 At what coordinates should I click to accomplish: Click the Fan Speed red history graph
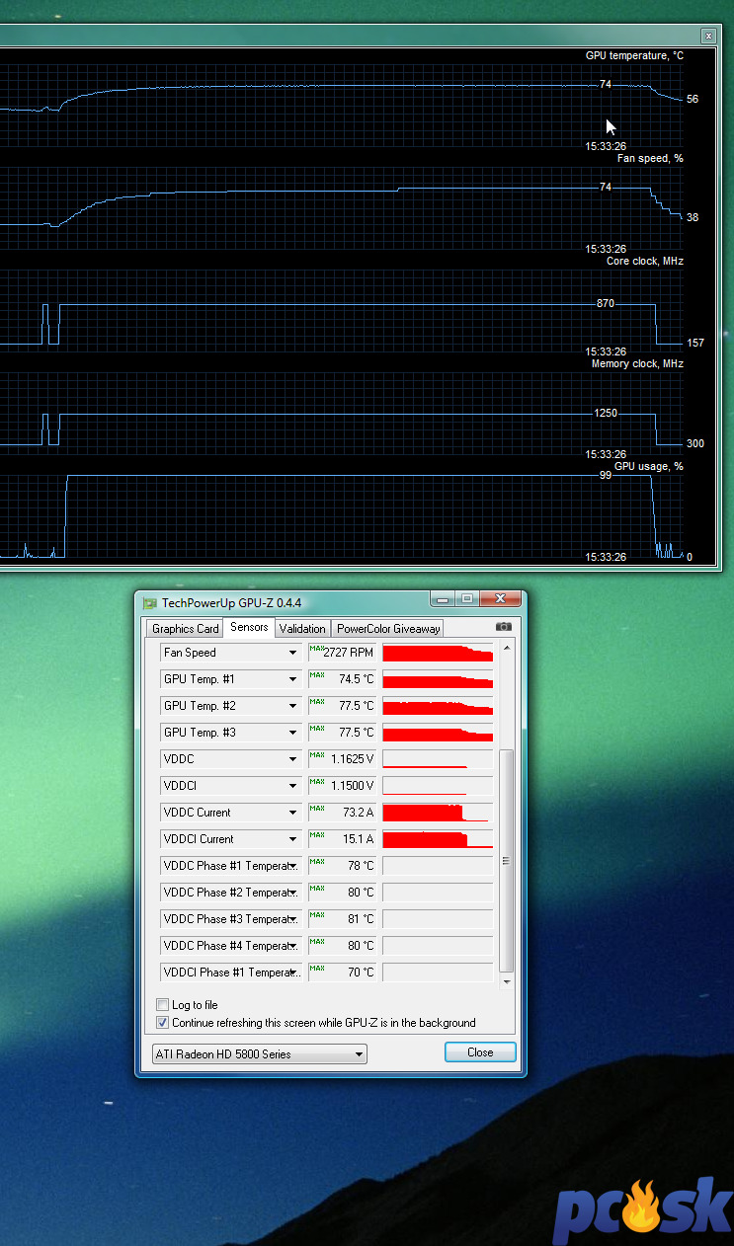438,653
